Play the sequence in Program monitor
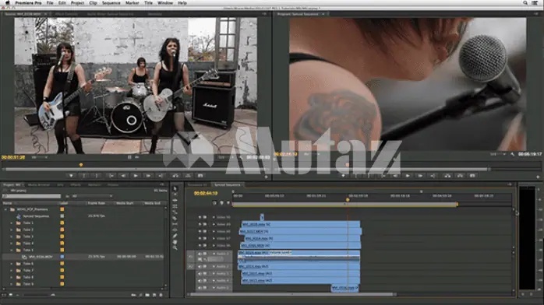Screen dimensions: 544x305 tap(408, 176)
